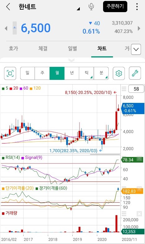
Task: Select the 년 yearly period
Action: click(x=72, y=73)
